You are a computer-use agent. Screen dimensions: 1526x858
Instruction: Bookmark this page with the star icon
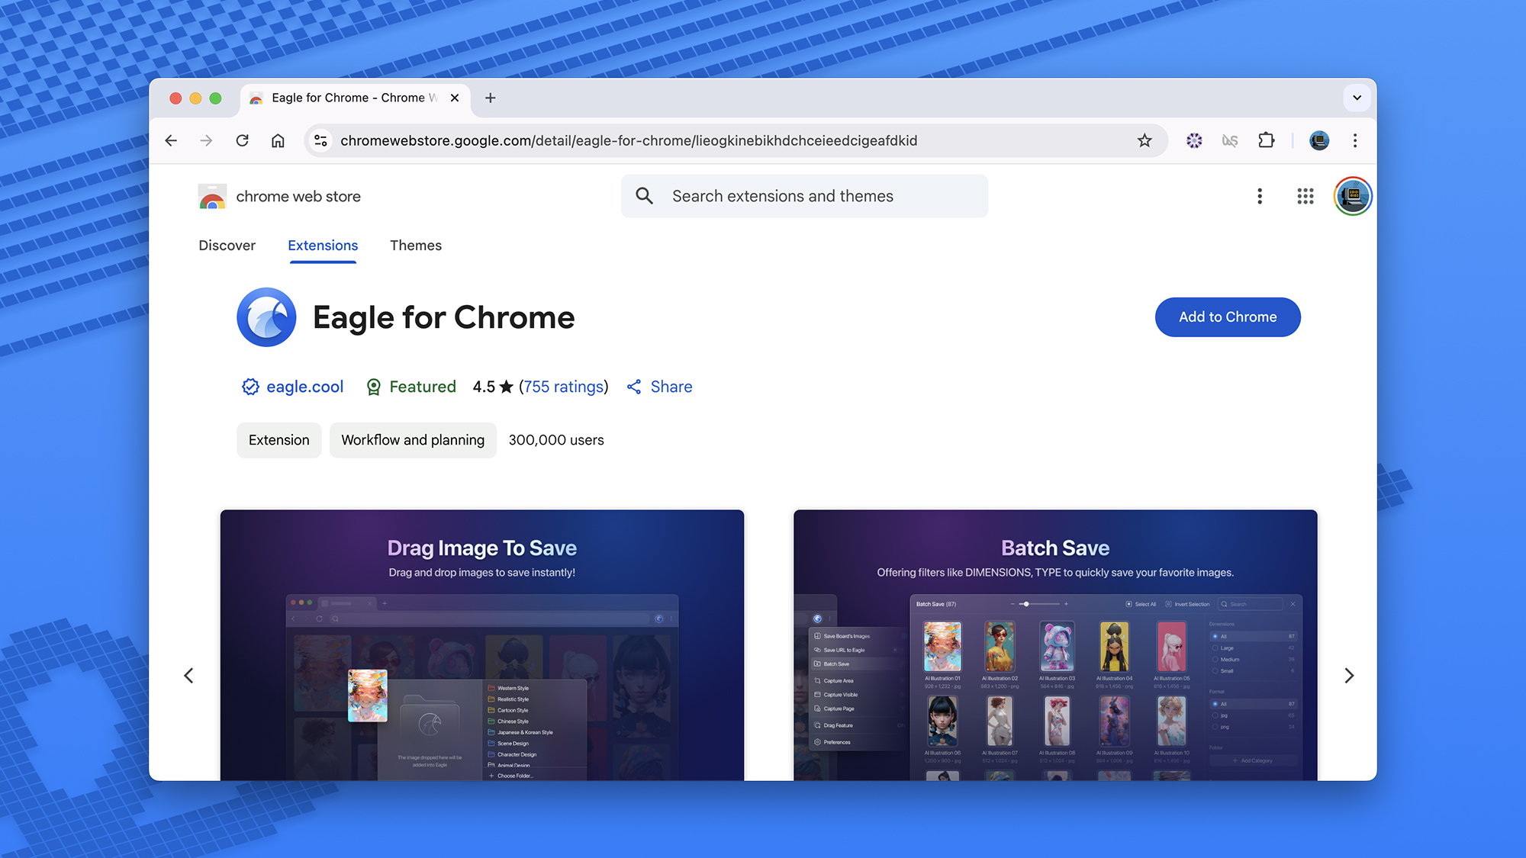tap(1144, 140)
